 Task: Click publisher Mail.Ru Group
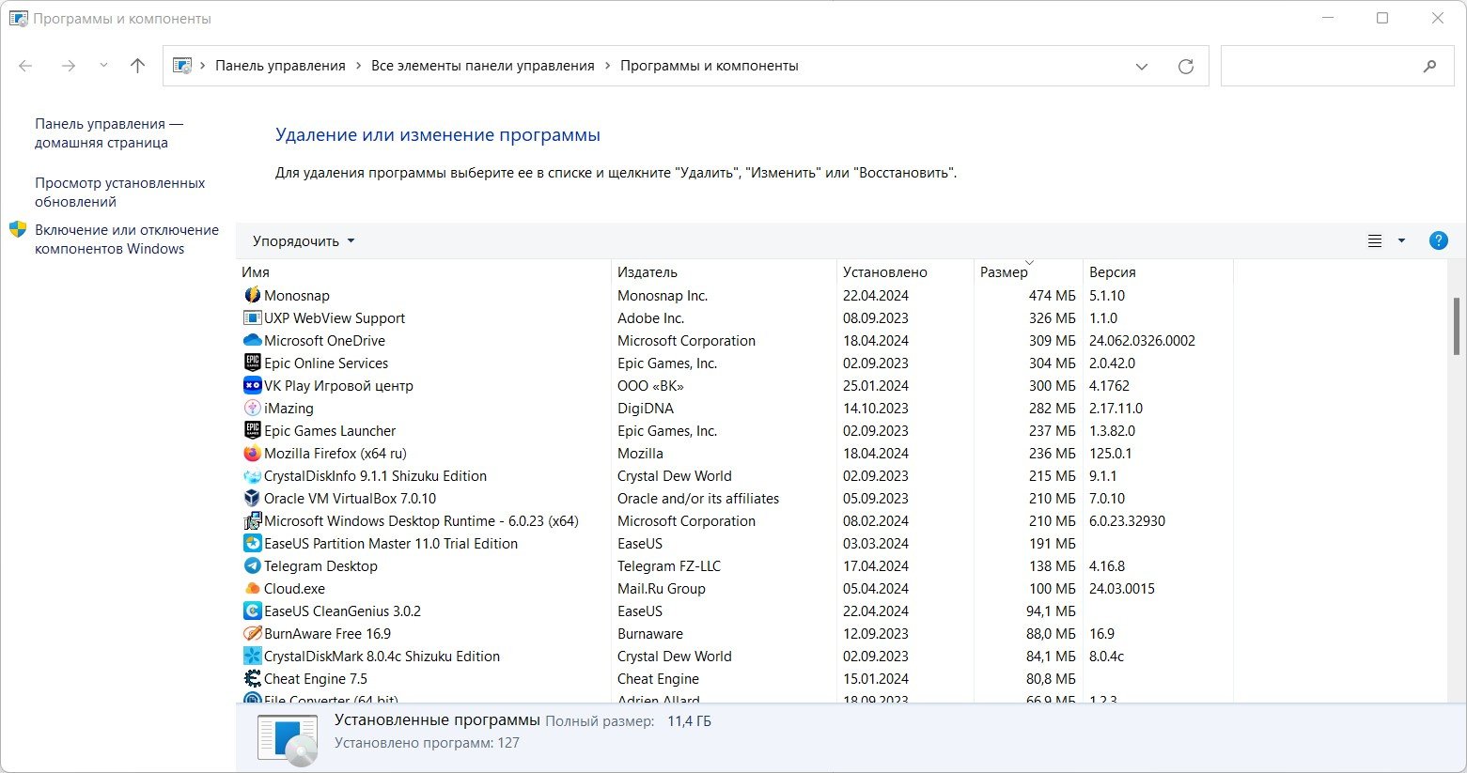pos(662,588)
